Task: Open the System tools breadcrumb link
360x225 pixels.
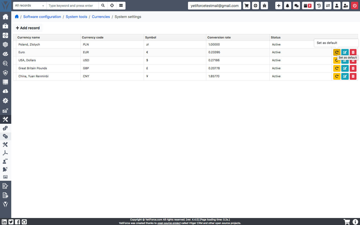Action: (x=76, y=17)
